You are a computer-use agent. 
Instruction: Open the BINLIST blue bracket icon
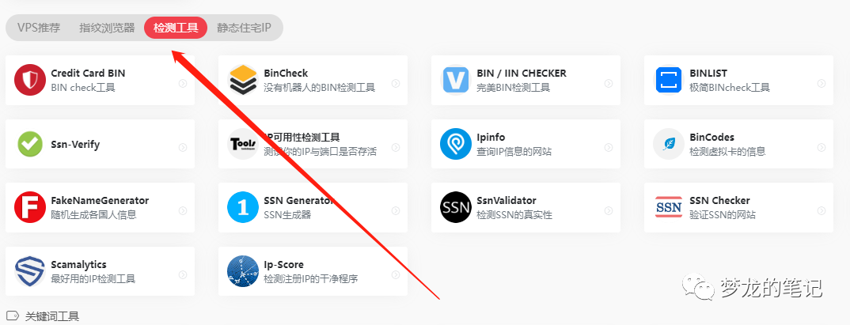pyautogui.click(x=669, y=80)
